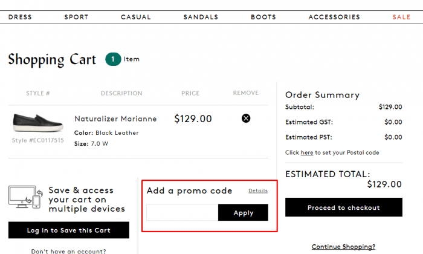Viewport: 423px width, 254px height.
Task: Click the Shopping Cart heading
Action: tap(52, 59)
